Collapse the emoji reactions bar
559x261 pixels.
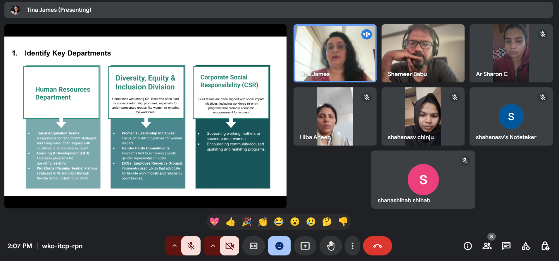point(279,246)
